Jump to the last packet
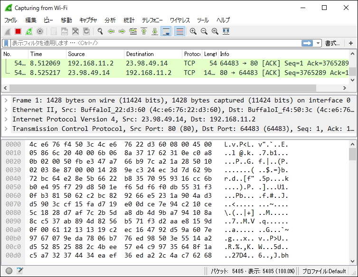 coord(155,31)
